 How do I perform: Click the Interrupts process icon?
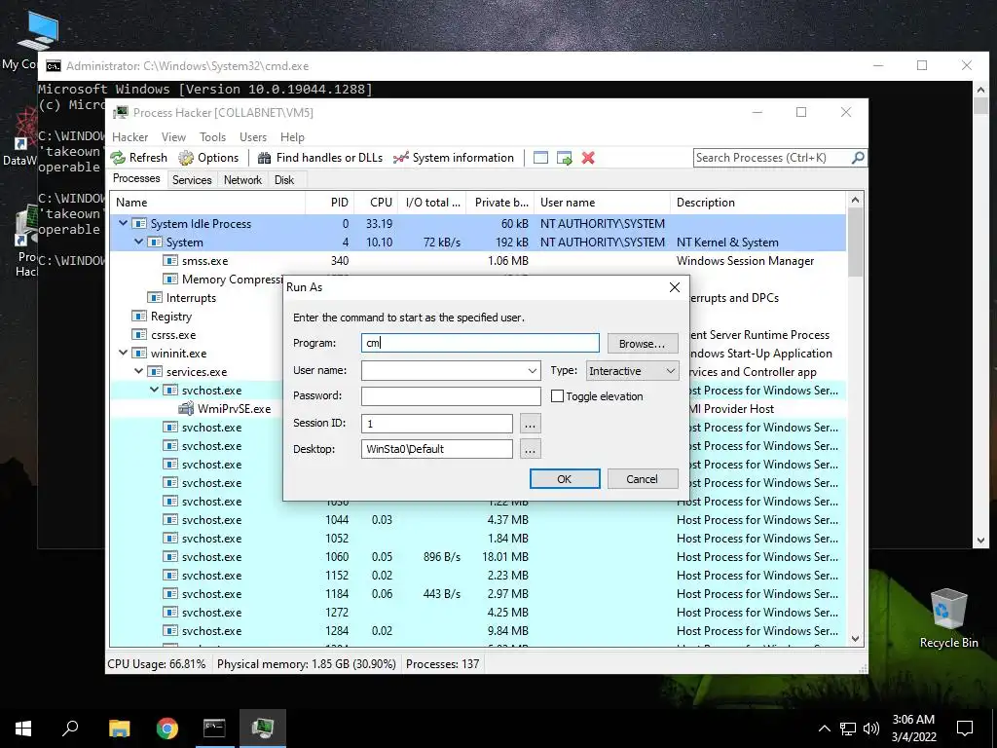[x=155, y=298]
